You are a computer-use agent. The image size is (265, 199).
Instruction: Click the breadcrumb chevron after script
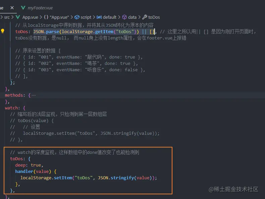94,17
